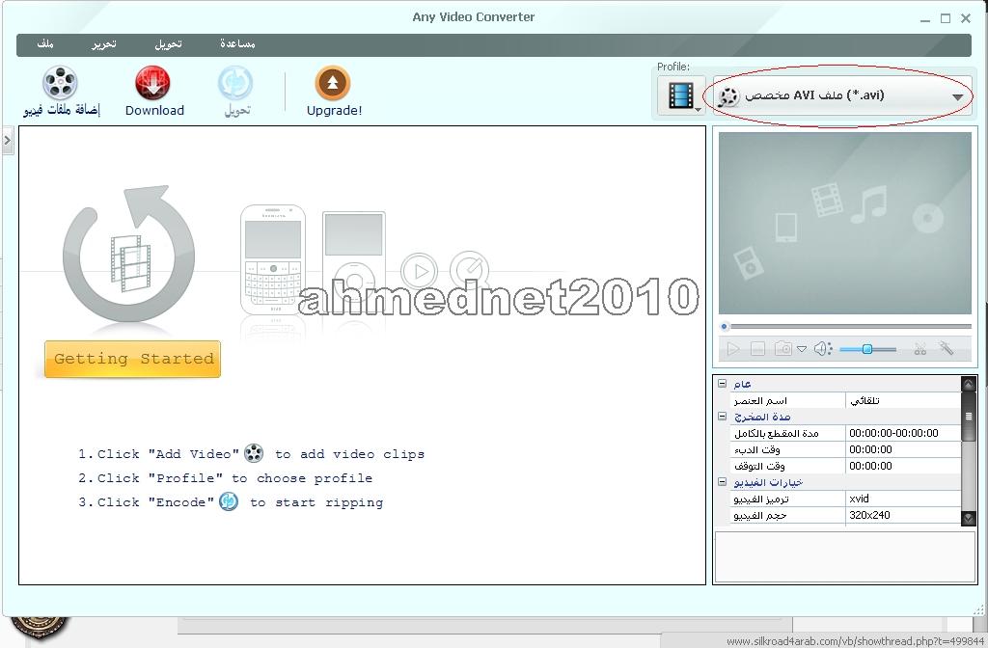Click the orange Upgrade! icon
The width and height of the screenshot is (988, 648).
[333, 83]
